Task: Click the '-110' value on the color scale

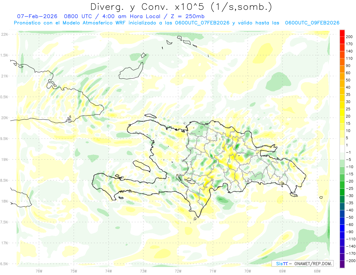Action: click(x=351, y=239)
